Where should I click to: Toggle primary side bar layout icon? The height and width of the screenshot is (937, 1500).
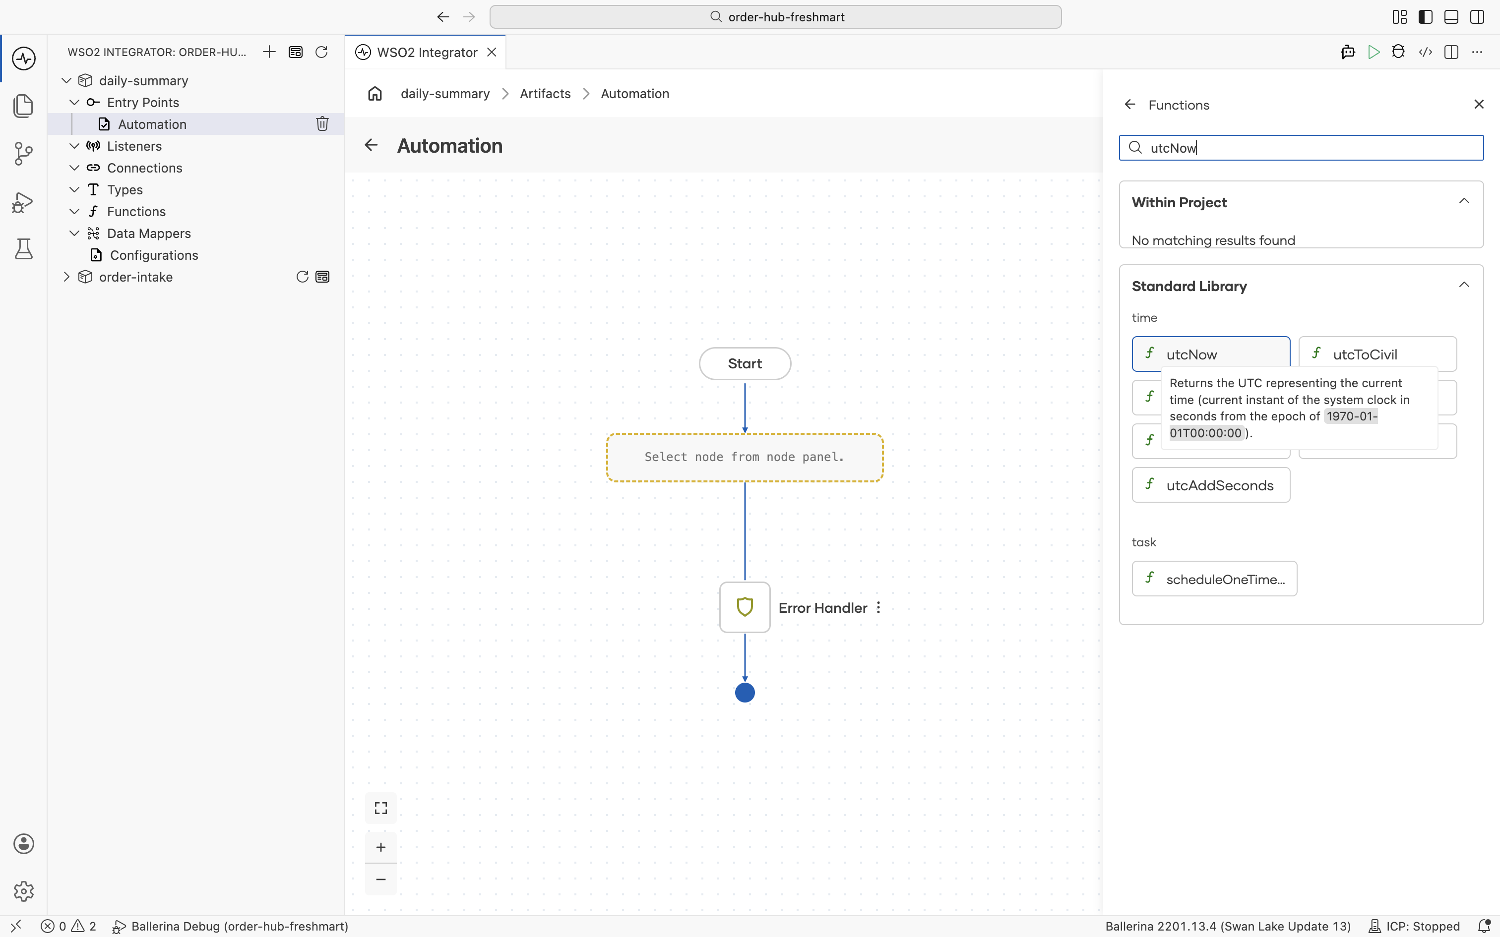click(x=1425, y=17)
